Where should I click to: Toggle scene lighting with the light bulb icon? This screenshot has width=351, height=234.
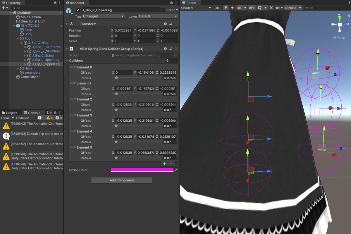(x=226, y=8)
